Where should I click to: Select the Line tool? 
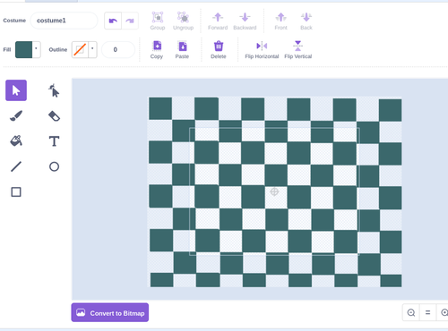(x=16, y=166)
